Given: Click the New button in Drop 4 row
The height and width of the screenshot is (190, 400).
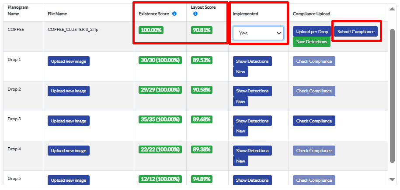Looking at the screenshot, I should 240,161.
